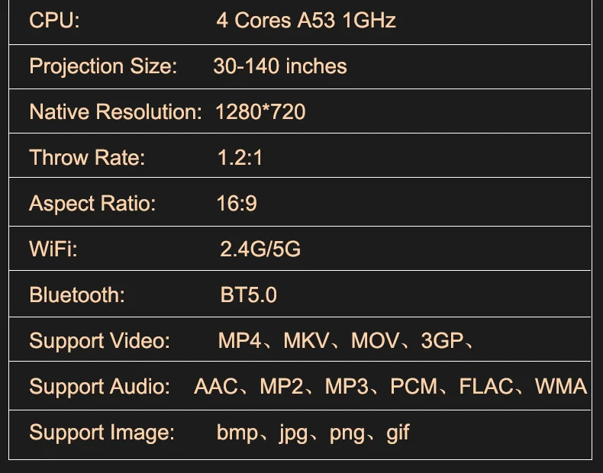The width and height of the screenshot is (603, 473).
Task: Click the "Support Image:" label
Action: 102,433
